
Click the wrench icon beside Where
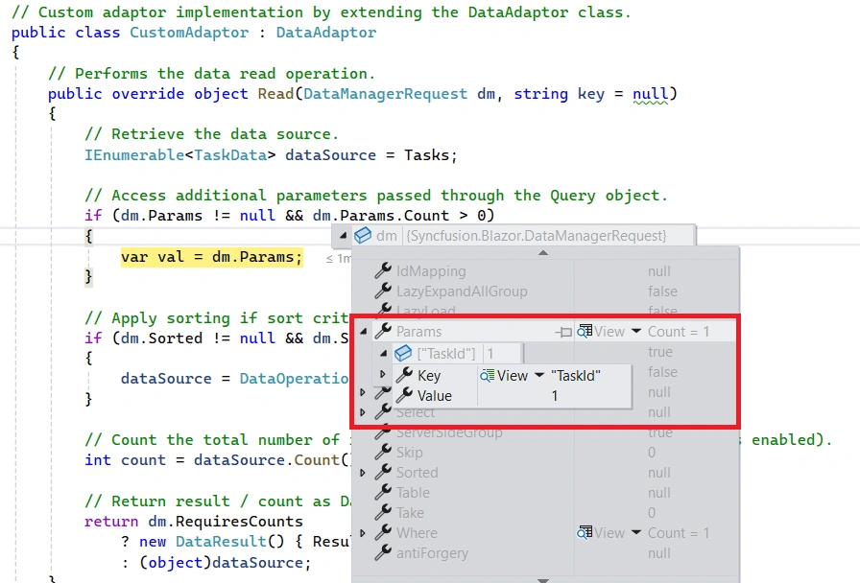[x=383, y=532]
